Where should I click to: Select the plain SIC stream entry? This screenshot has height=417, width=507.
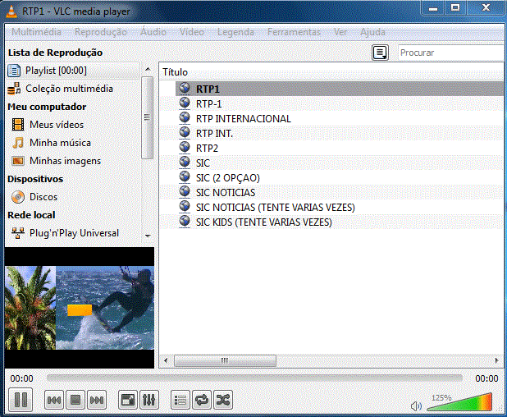click(x=331, y=163)
